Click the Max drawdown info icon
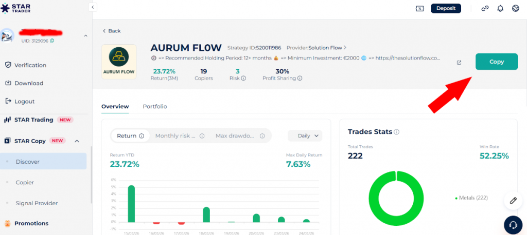The width and height of the screenshot is (527, 235). (262, 136)
